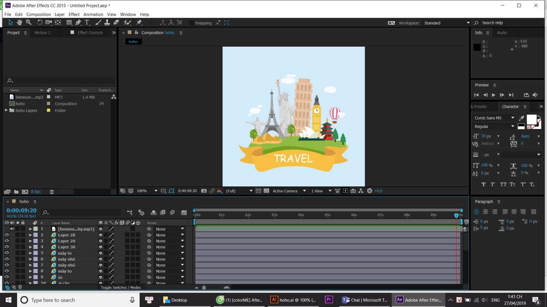
Task: Select the Eraser tool
Action: 116,23
